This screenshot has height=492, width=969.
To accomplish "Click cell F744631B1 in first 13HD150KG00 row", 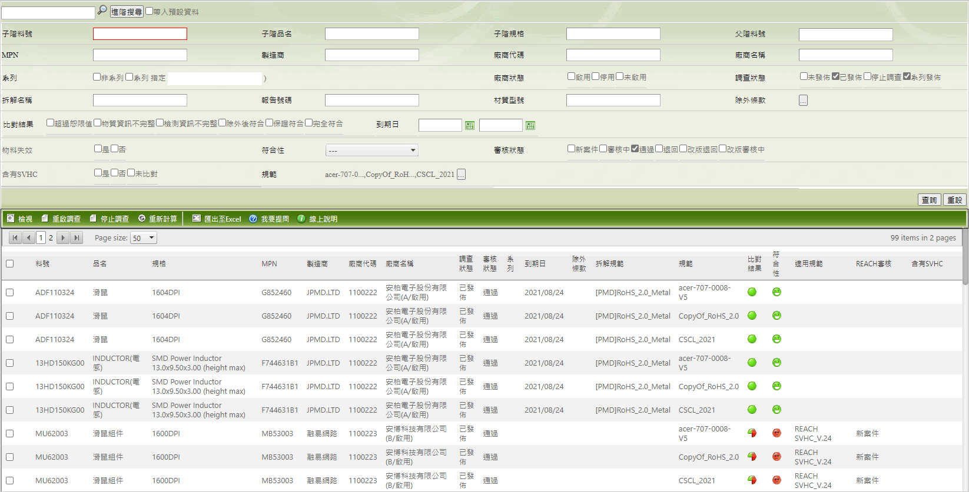I will tap(280, 363).
